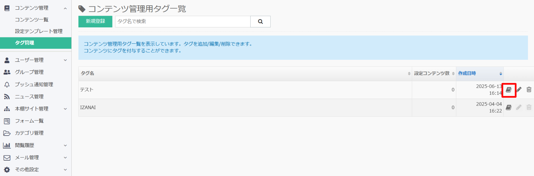Click the tag icon beside page title
Screen dimensions: 534x176
[82, 9]
